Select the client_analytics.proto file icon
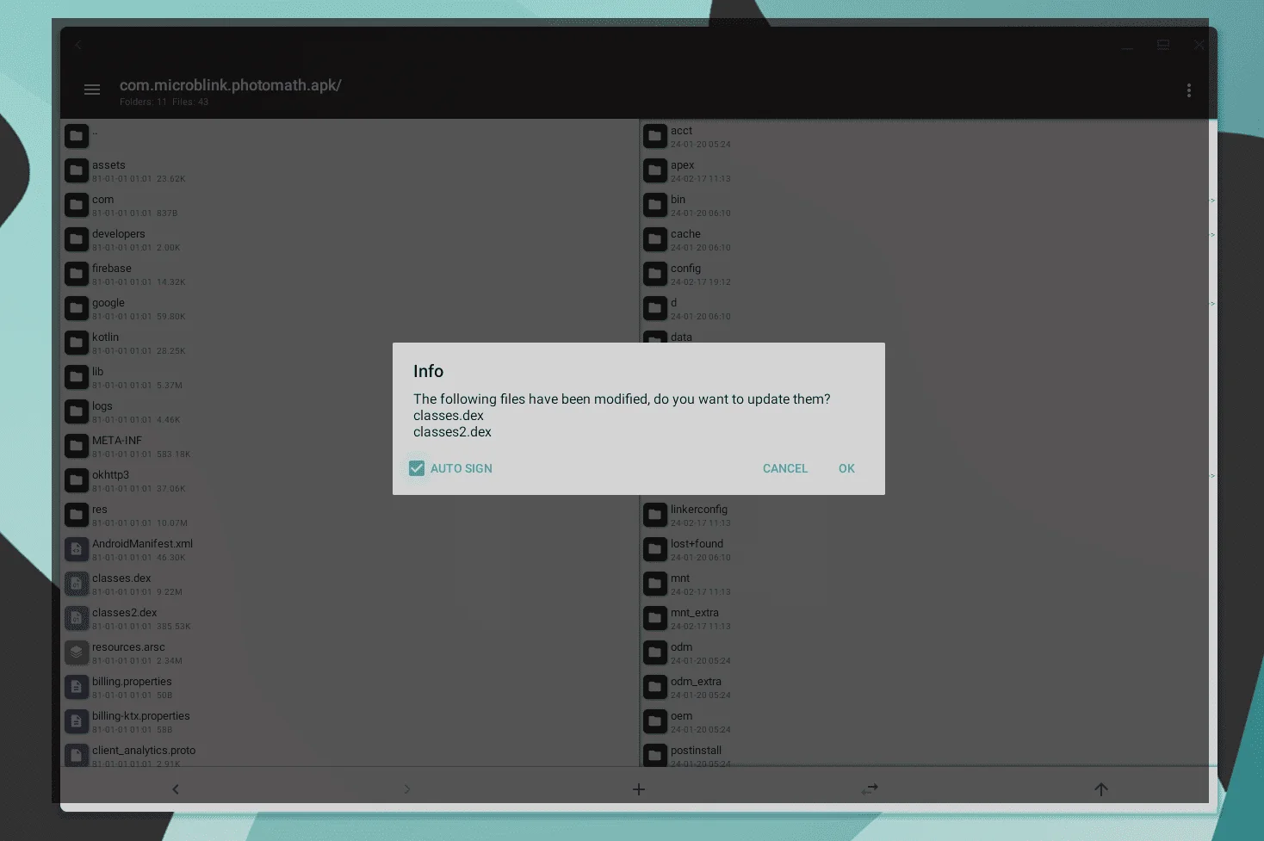 click(77, 755)
